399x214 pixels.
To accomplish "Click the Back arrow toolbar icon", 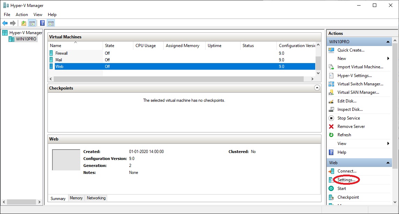I will click(5, 23).
